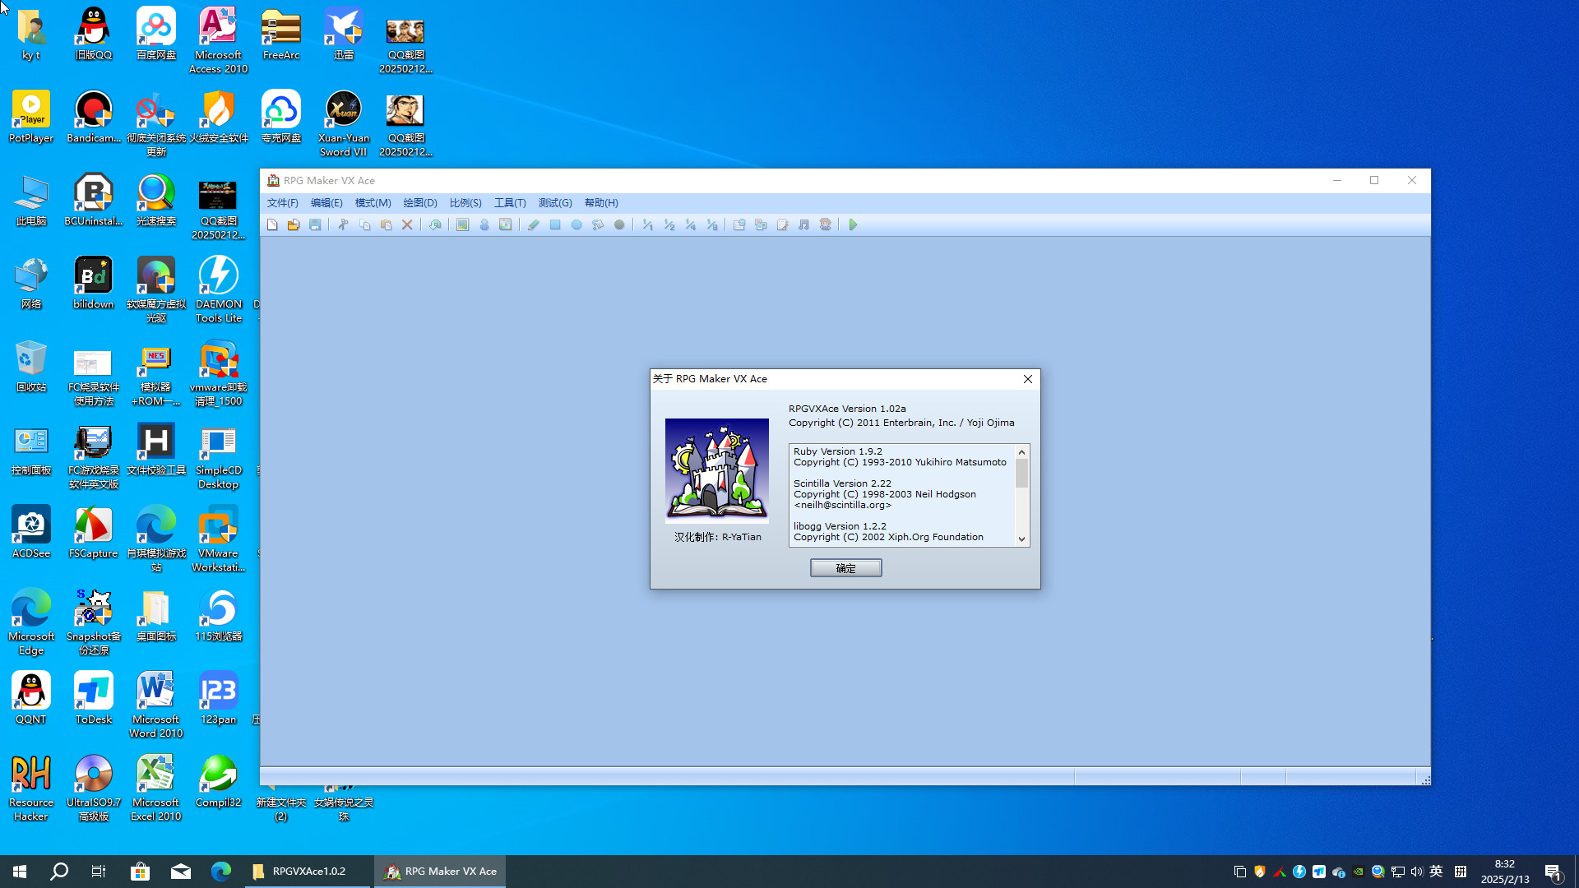Open the Resource Manager toolbar icon
The height and width of the screenshot is (888, 1579).
coord(761,224)
